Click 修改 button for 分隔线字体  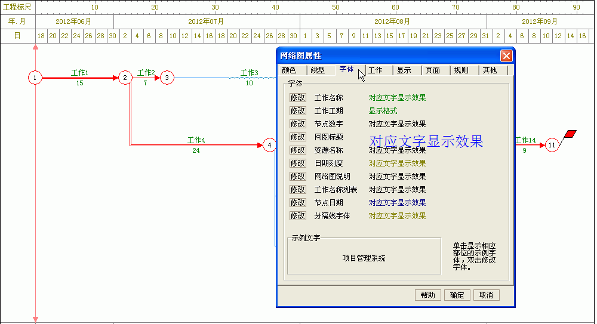point(297,216)
